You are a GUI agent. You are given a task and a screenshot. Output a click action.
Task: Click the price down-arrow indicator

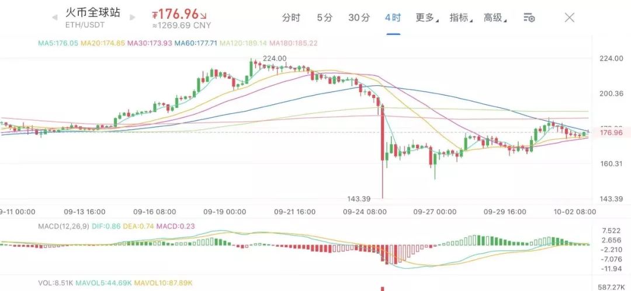(203, 16)
